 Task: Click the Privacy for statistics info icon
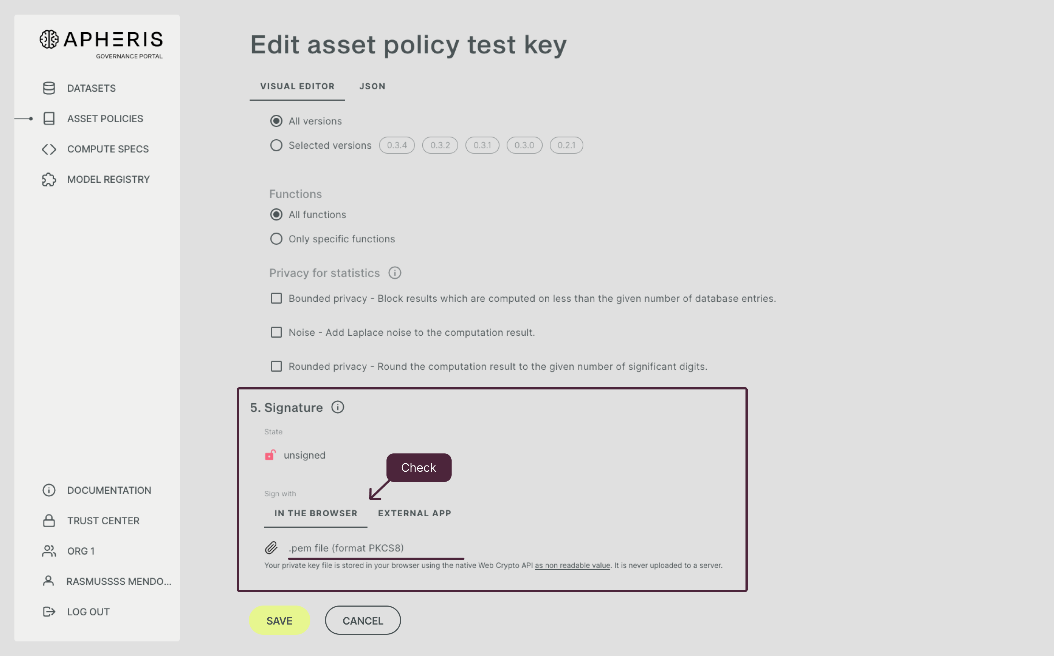coord(395,273)
